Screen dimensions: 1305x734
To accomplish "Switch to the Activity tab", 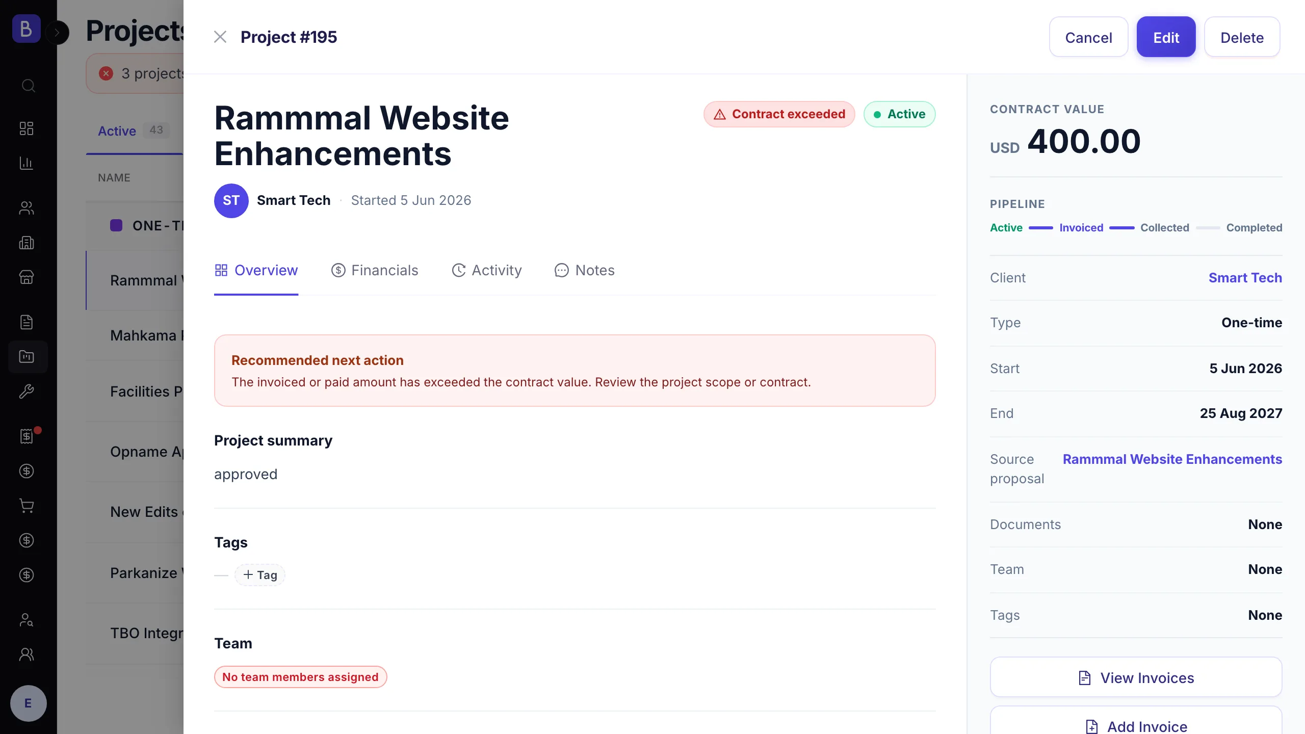I will click(x=487, y=270).
